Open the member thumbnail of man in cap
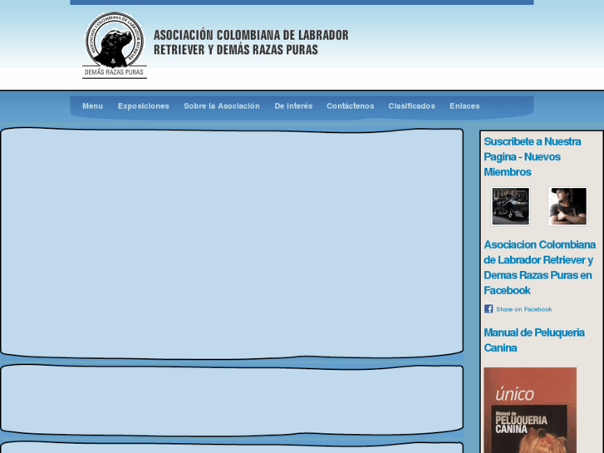This screenshot has height=453, width=604. pyautogui.click(x=567, y=206)
